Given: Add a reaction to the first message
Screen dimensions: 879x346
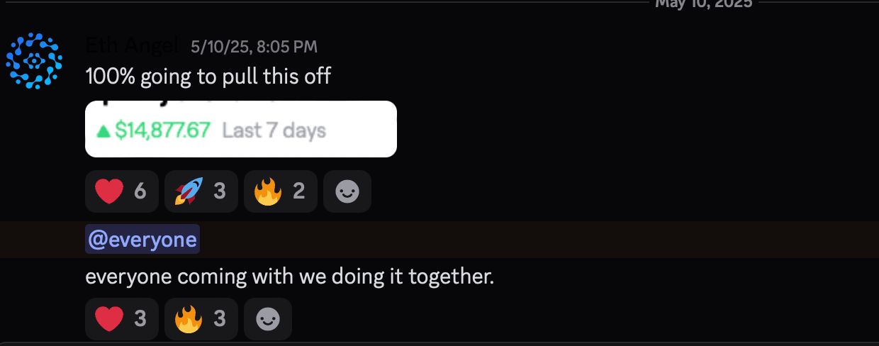Looking at the screenshot, I should pos(347,191).
